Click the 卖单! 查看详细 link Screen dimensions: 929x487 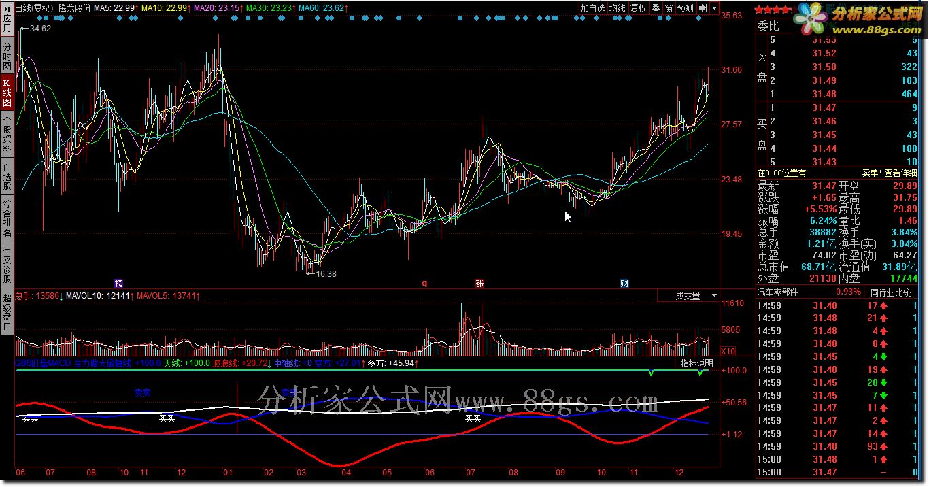(x=890, y=173)
